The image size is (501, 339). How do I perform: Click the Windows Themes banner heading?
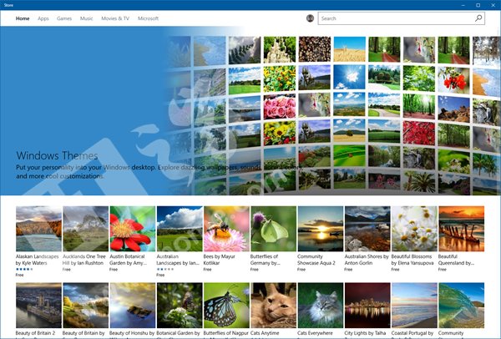tap(57, 155)
